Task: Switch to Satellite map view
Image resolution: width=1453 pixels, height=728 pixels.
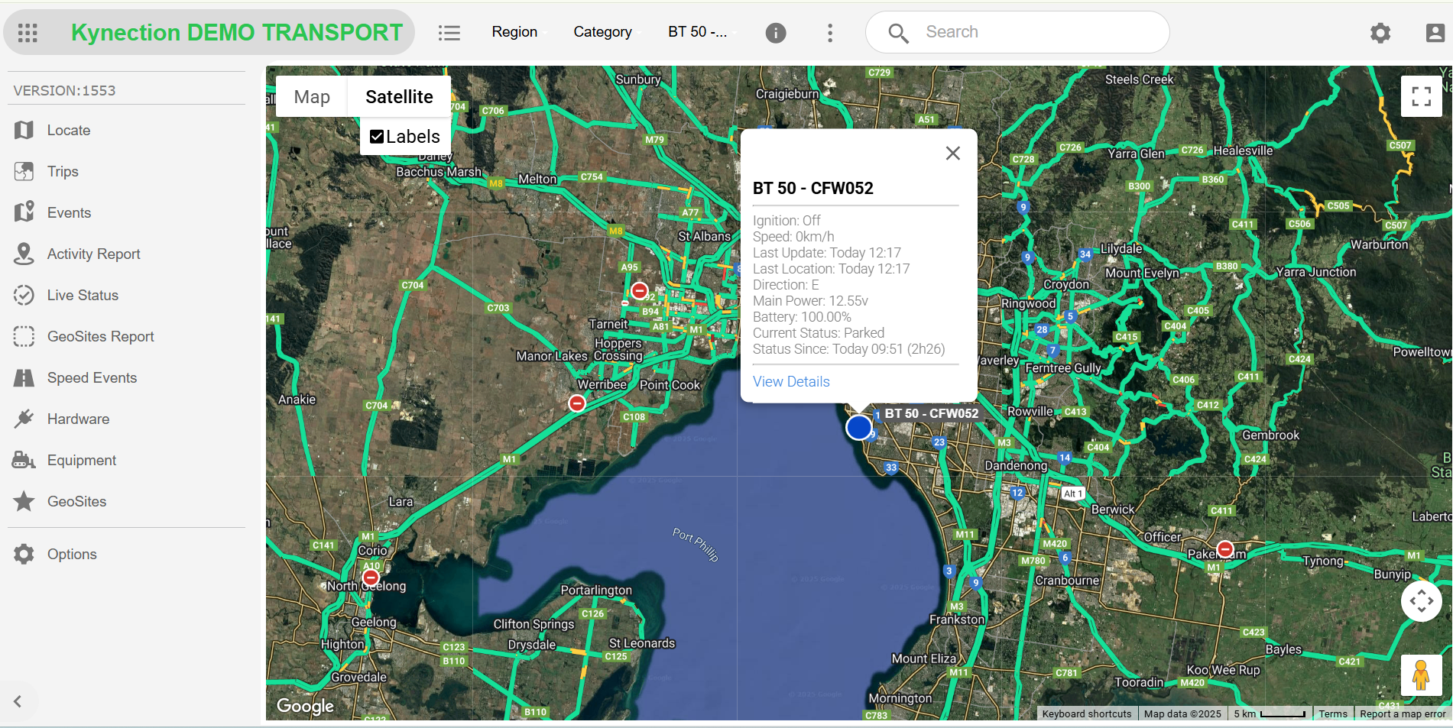Action: pyautogui.click(x=399, y=97)
